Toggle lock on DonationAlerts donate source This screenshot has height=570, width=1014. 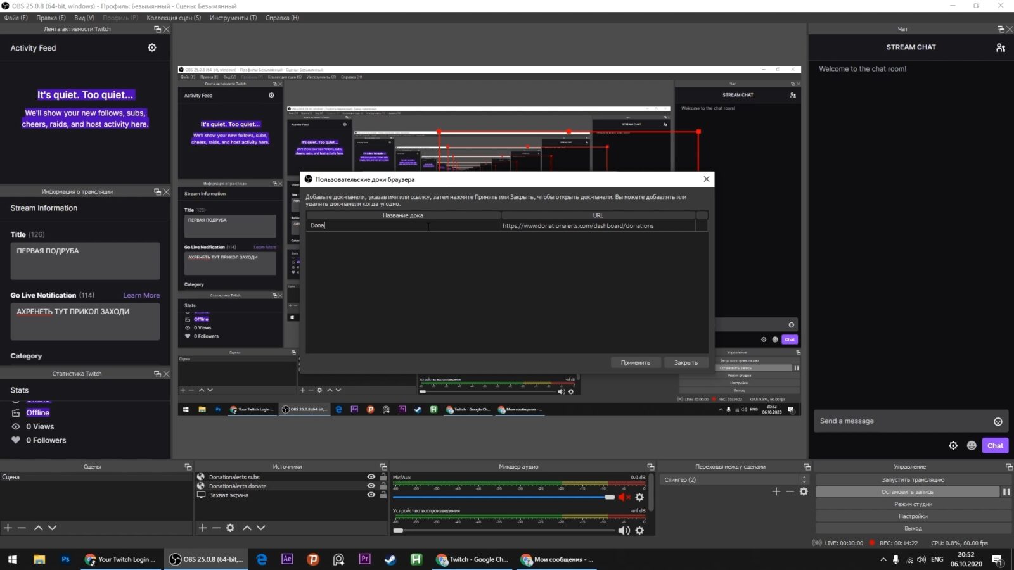tap(383, 486)
